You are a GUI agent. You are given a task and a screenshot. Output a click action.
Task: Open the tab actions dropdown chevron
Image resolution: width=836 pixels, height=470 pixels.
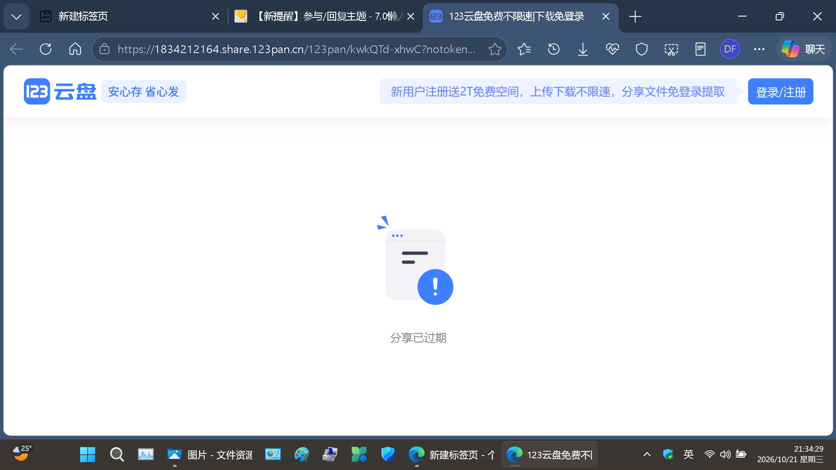point(16,17)
